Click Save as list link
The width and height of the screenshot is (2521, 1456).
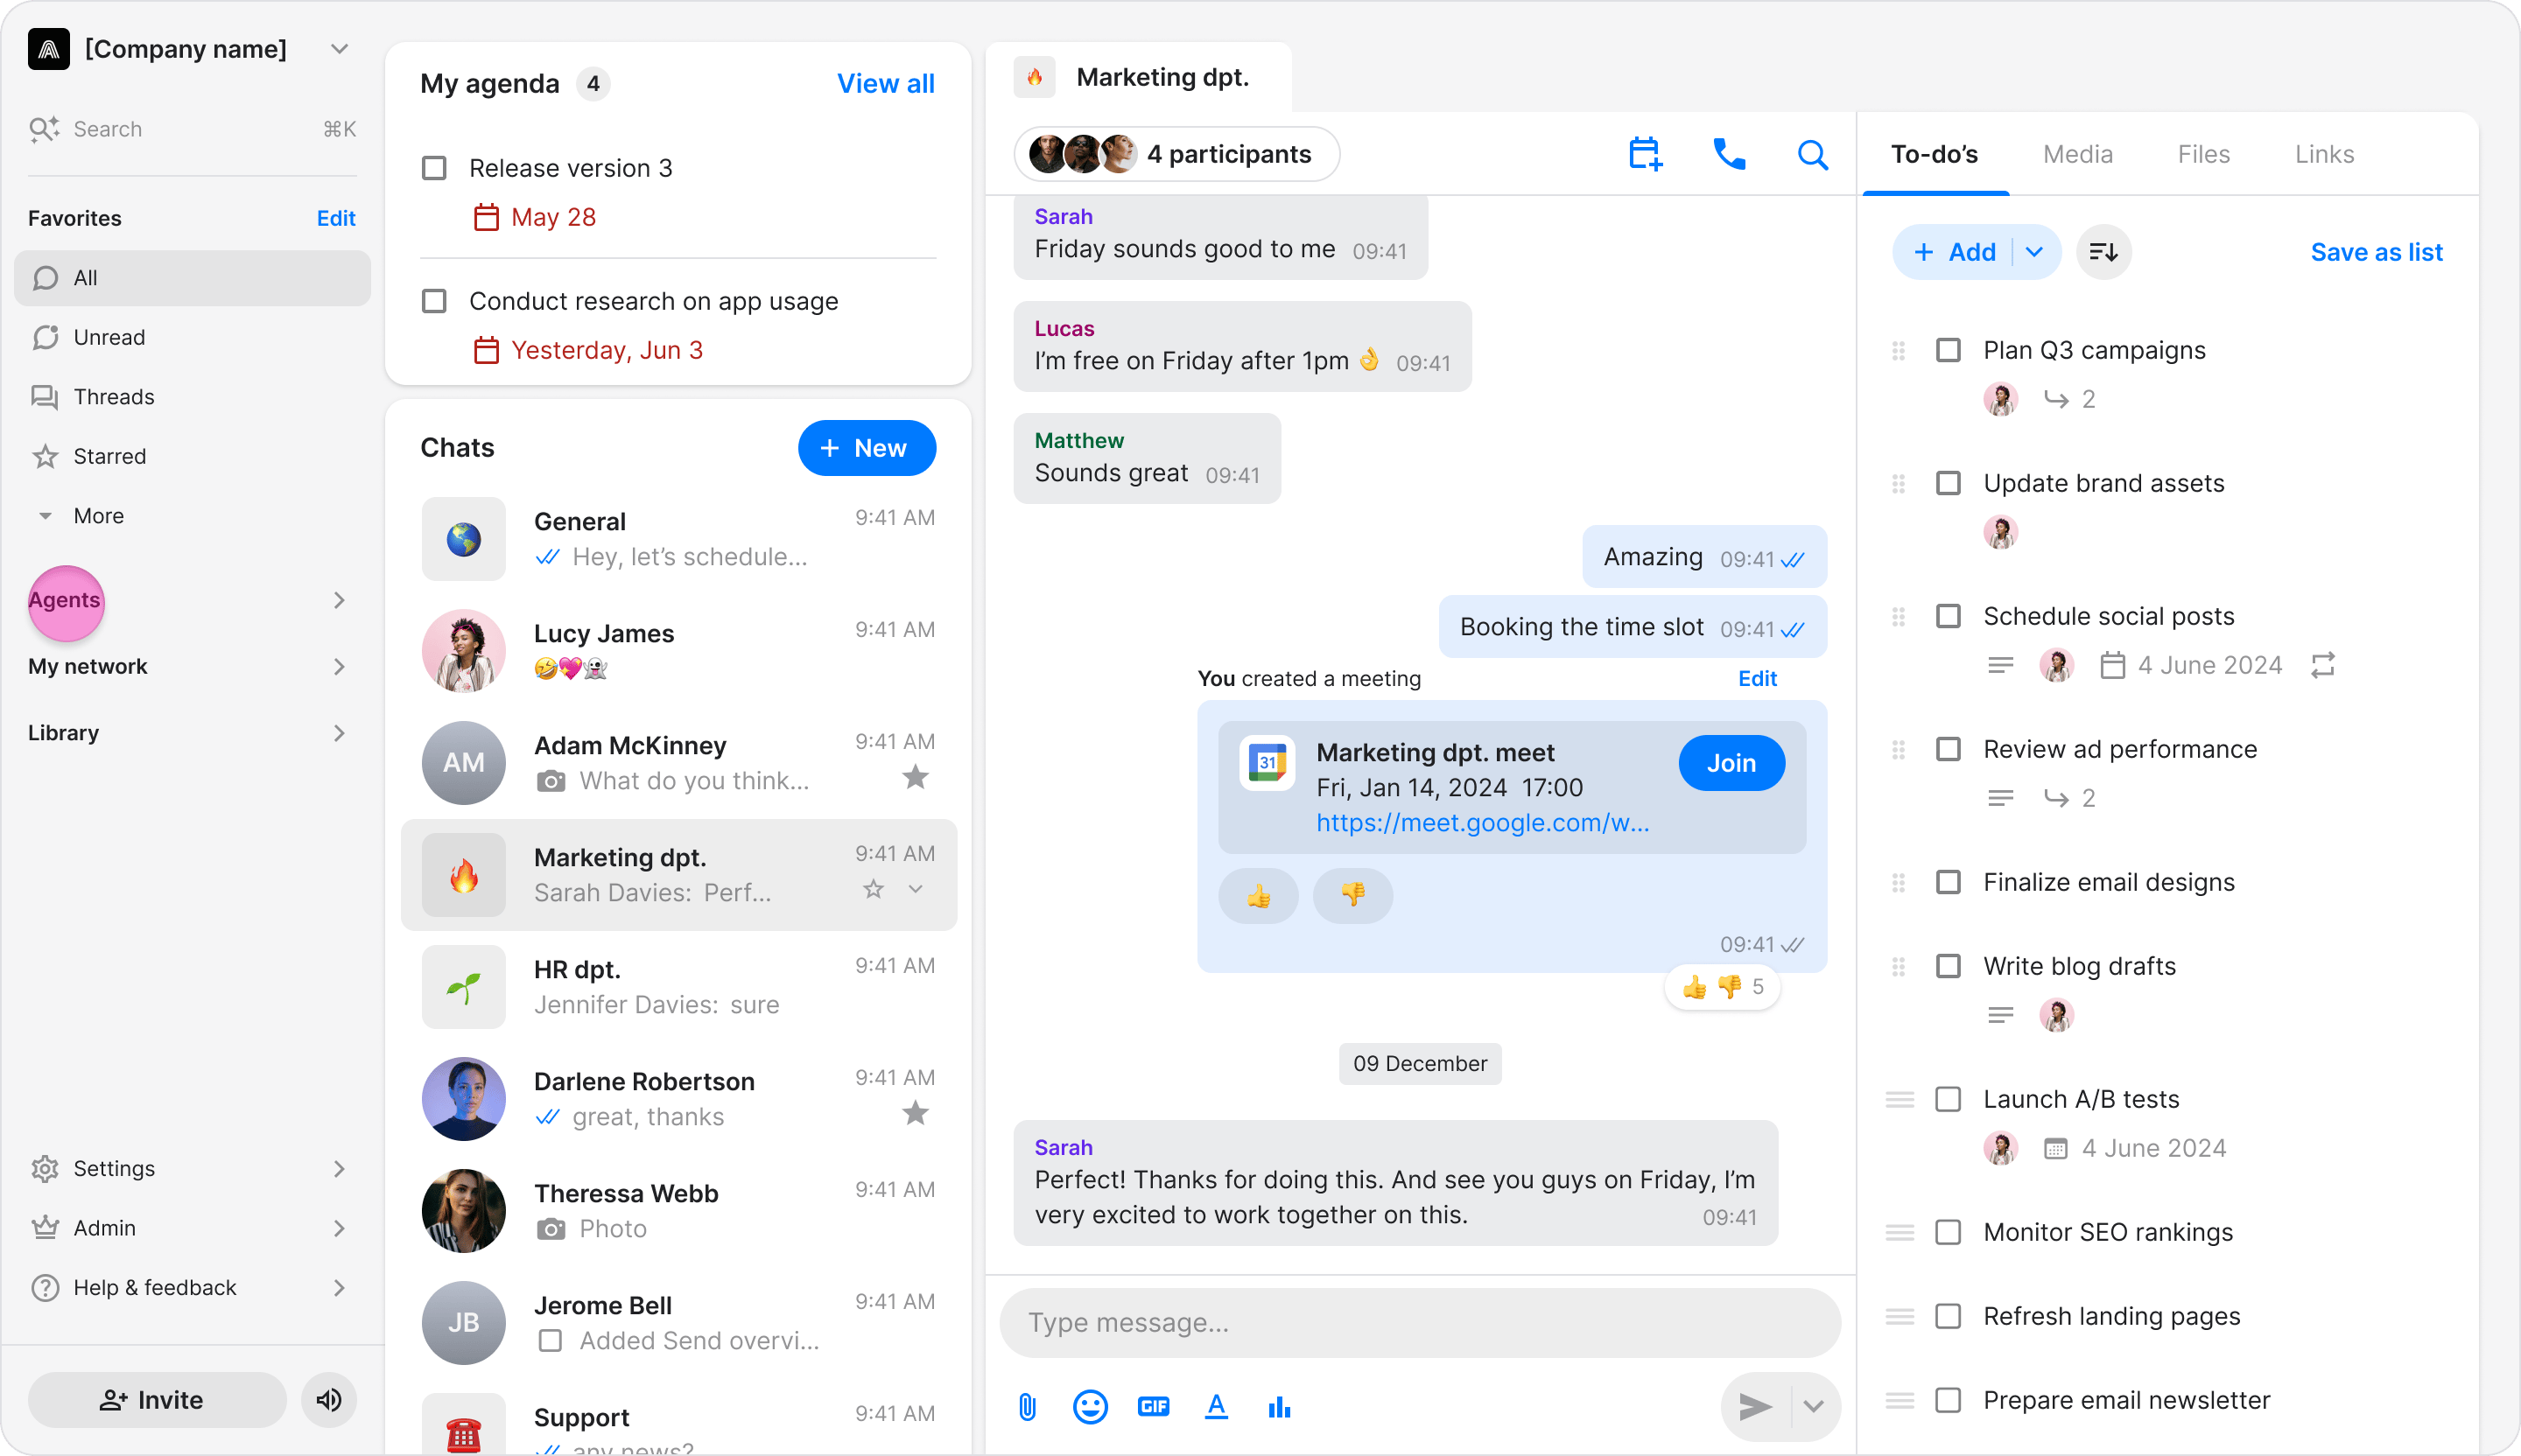point(2376,252)
